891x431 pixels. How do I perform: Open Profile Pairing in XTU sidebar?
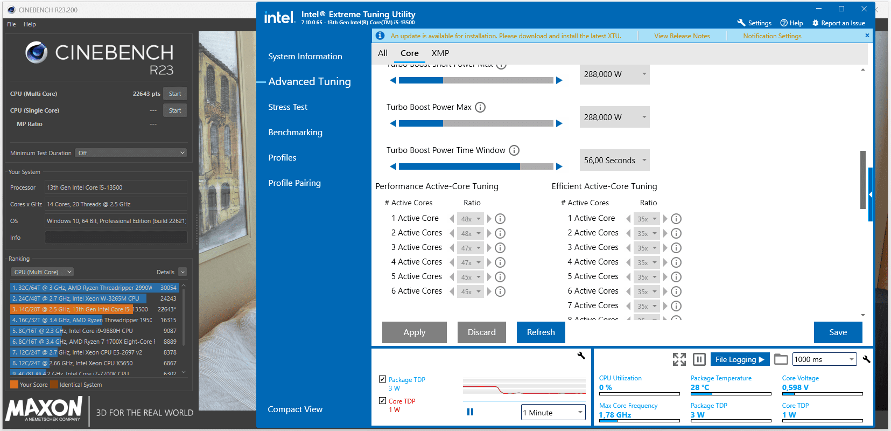pyautogui.click(x=294, y=183)
